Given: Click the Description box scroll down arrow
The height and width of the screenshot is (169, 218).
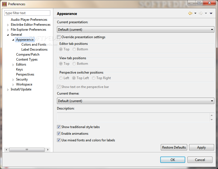Looking at the screenshot, I should tap(212, 120).
